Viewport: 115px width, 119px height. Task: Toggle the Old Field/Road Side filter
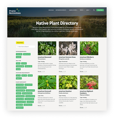27,93
